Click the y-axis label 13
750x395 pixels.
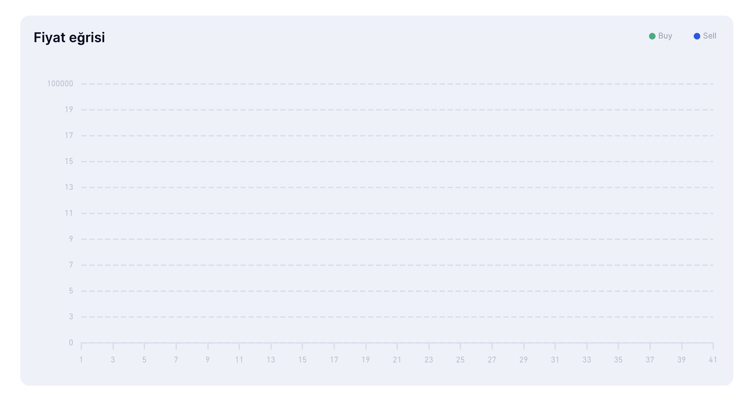pos(69,187)
